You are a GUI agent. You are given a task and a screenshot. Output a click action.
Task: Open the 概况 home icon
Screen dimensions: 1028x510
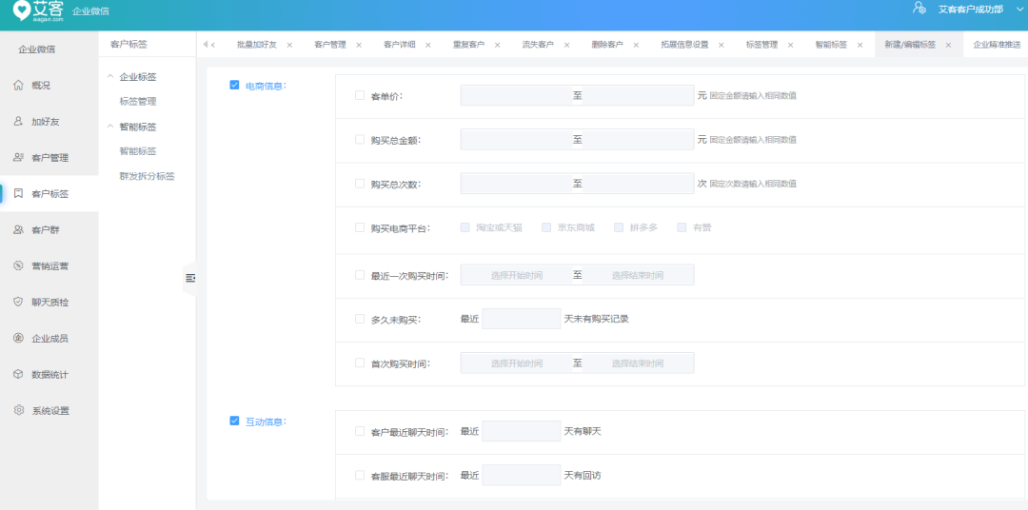point(18,86)
